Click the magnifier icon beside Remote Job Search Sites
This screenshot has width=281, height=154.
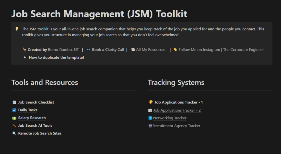click(14, 134)
